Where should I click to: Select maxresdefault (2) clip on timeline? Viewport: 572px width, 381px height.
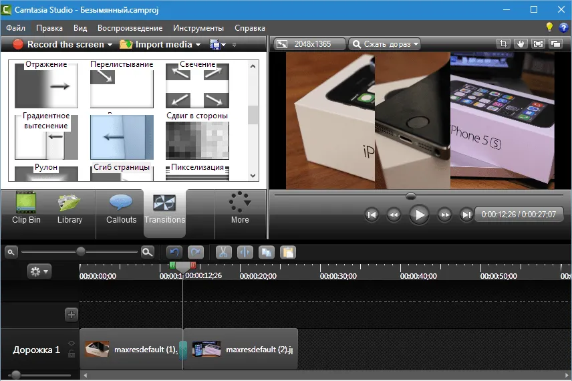(x=241, y=349)
